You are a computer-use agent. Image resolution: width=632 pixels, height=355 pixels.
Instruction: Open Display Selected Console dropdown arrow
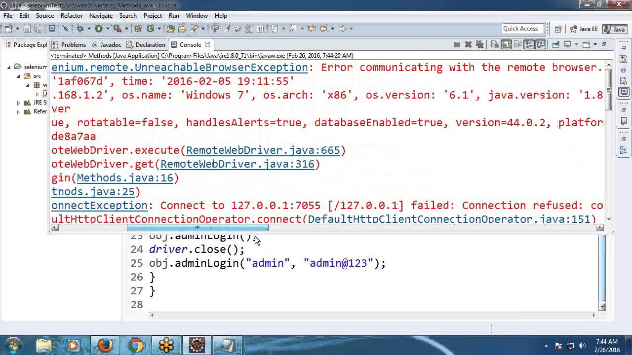point(576,44)
